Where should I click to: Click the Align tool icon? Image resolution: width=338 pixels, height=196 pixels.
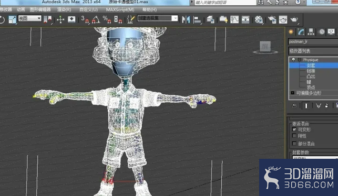(x=197, y=20)
